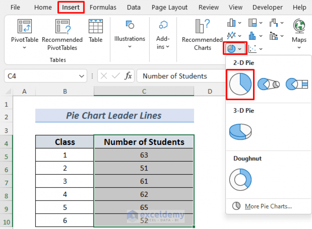Screen dimensions: 312x229
Task: Insert a waterfall or stock chart
Action: (274, 23)
